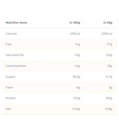Image resolution: width=119 pixels, height=134 pixels.
Task: Click the 9g fiber value
Action: (x=78, y=88)
